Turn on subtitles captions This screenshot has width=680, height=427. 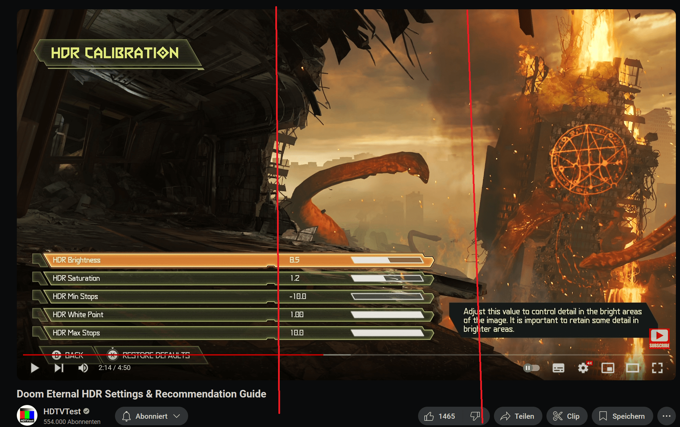coord(558,368)
